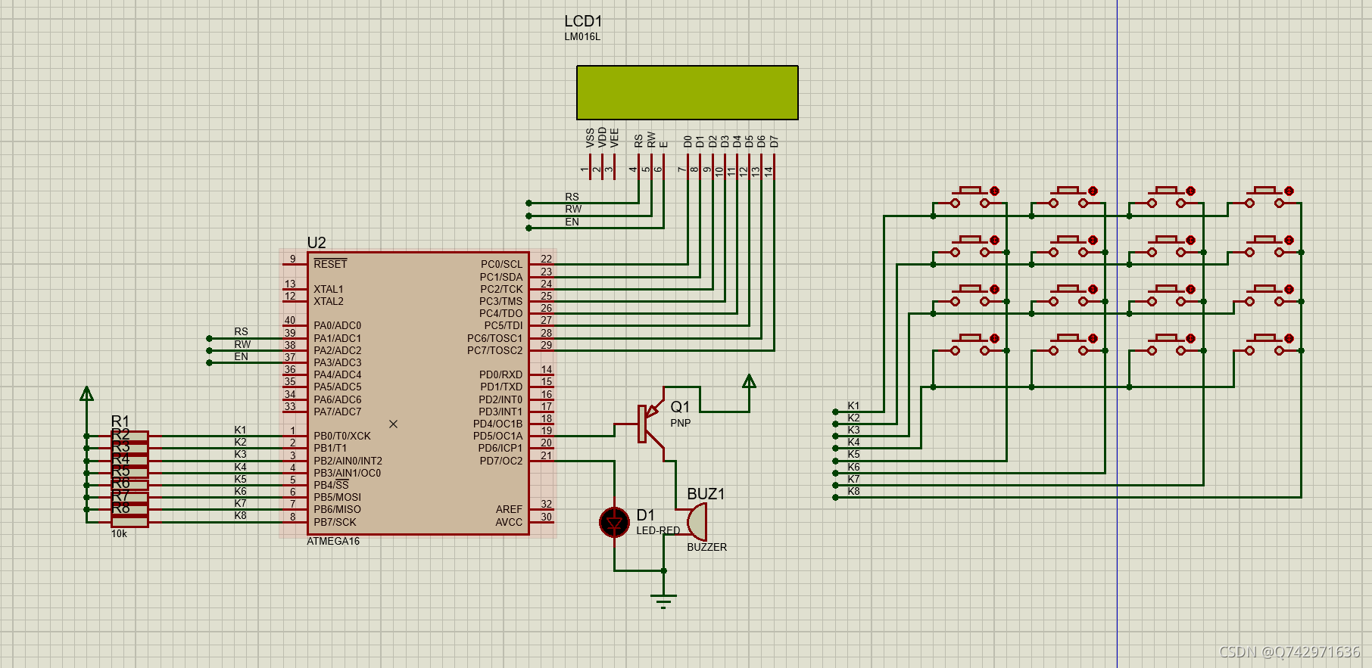Select the ground symbol below the buzzer
Viewport: 1372px width, 668px height.
coord(663,601)
